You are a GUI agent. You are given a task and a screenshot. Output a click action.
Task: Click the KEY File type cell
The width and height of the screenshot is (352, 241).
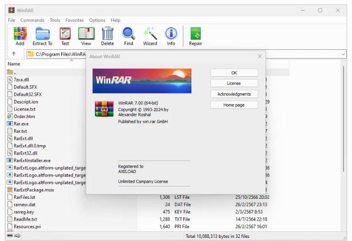tap(182, 212)
